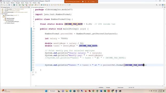Viewport: 166px width, 93px height.
Task: Open terminal icon in taskbar
Action: point(120,91)
